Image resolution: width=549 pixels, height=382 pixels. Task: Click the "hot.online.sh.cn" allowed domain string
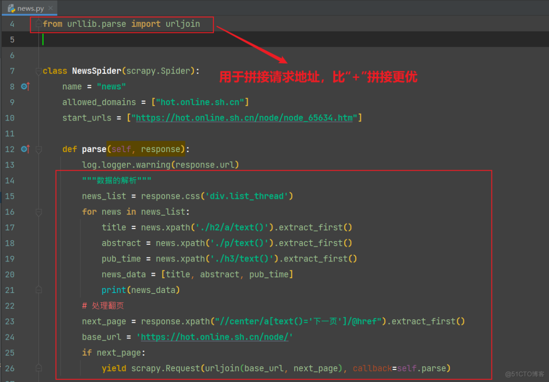[x=200, y=102]
